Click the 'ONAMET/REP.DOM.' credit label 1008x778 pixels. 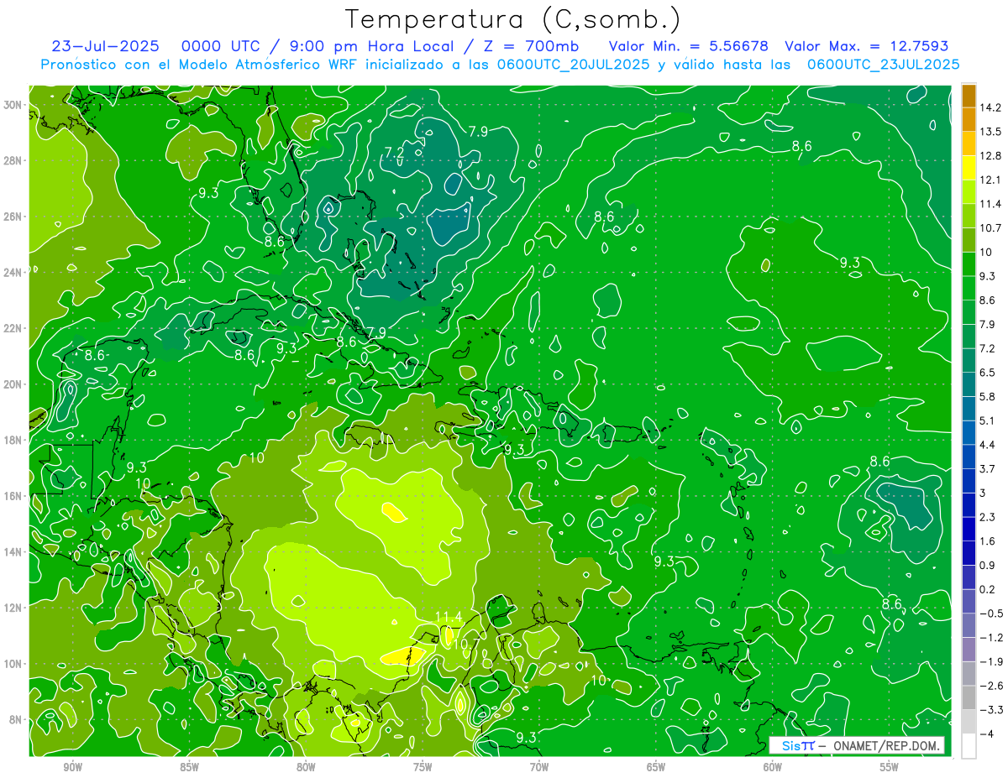888,746
